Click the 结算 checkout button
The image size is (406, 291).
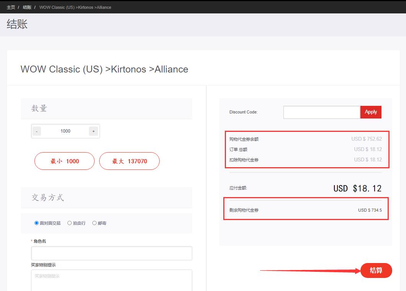[x=376, y=270]
